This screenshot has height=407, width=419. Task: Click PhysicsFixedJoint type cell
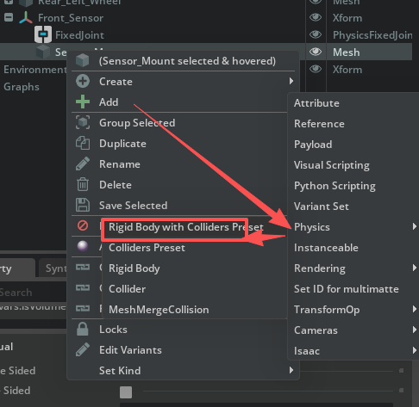click(372, 35)
